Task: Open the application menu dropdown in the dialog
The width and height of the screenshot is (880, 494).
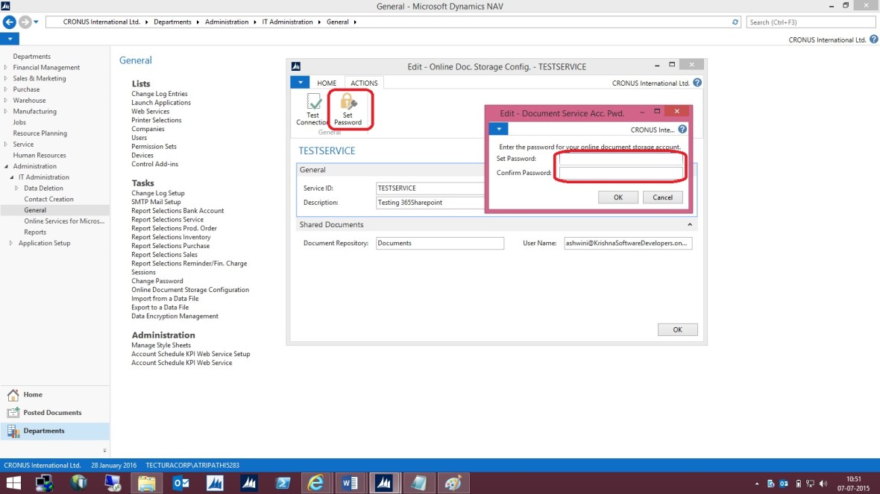Action: 498,129
